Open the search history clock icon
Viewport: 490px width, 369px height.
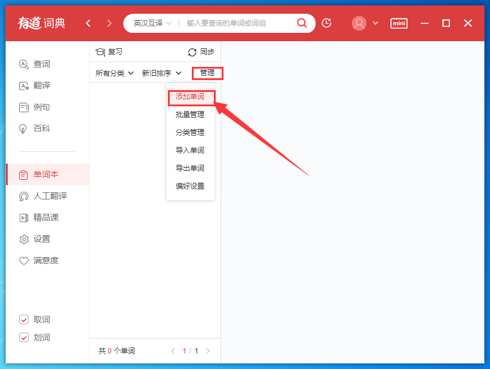click(x=326, y=23)
